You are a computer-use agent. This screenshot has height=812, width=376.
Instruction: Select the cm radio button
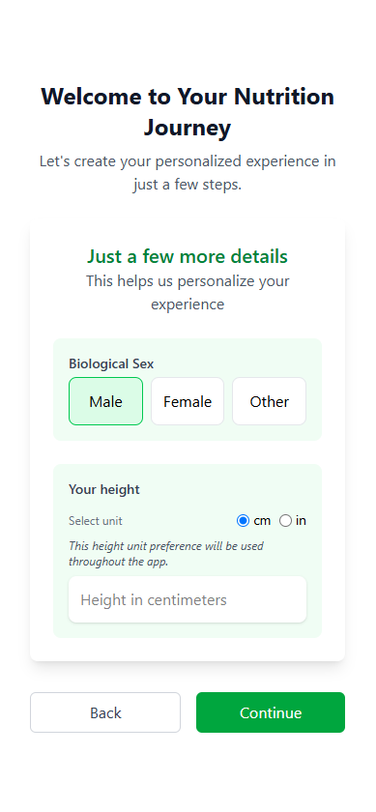point(243,521)
